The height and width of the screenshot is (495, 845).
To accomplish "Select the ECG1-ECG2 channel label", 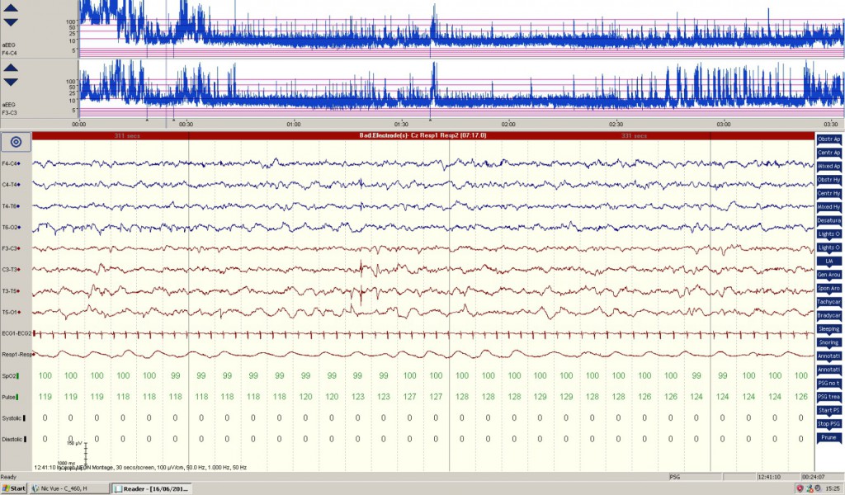I will 17,332.
